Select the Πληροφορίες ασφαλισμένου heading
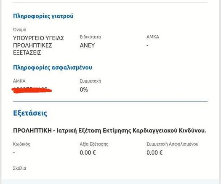The image size is (221, 184). click(53, 67)
